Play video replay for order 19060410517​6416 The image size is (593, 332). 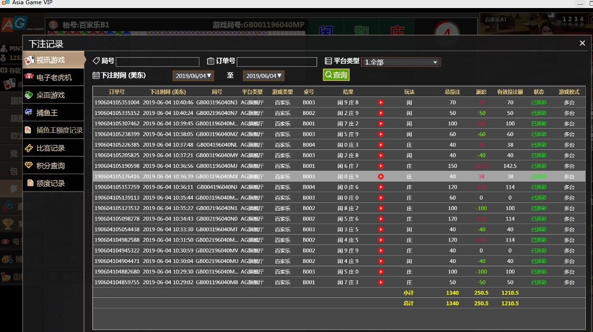click(x=381, y=176)
